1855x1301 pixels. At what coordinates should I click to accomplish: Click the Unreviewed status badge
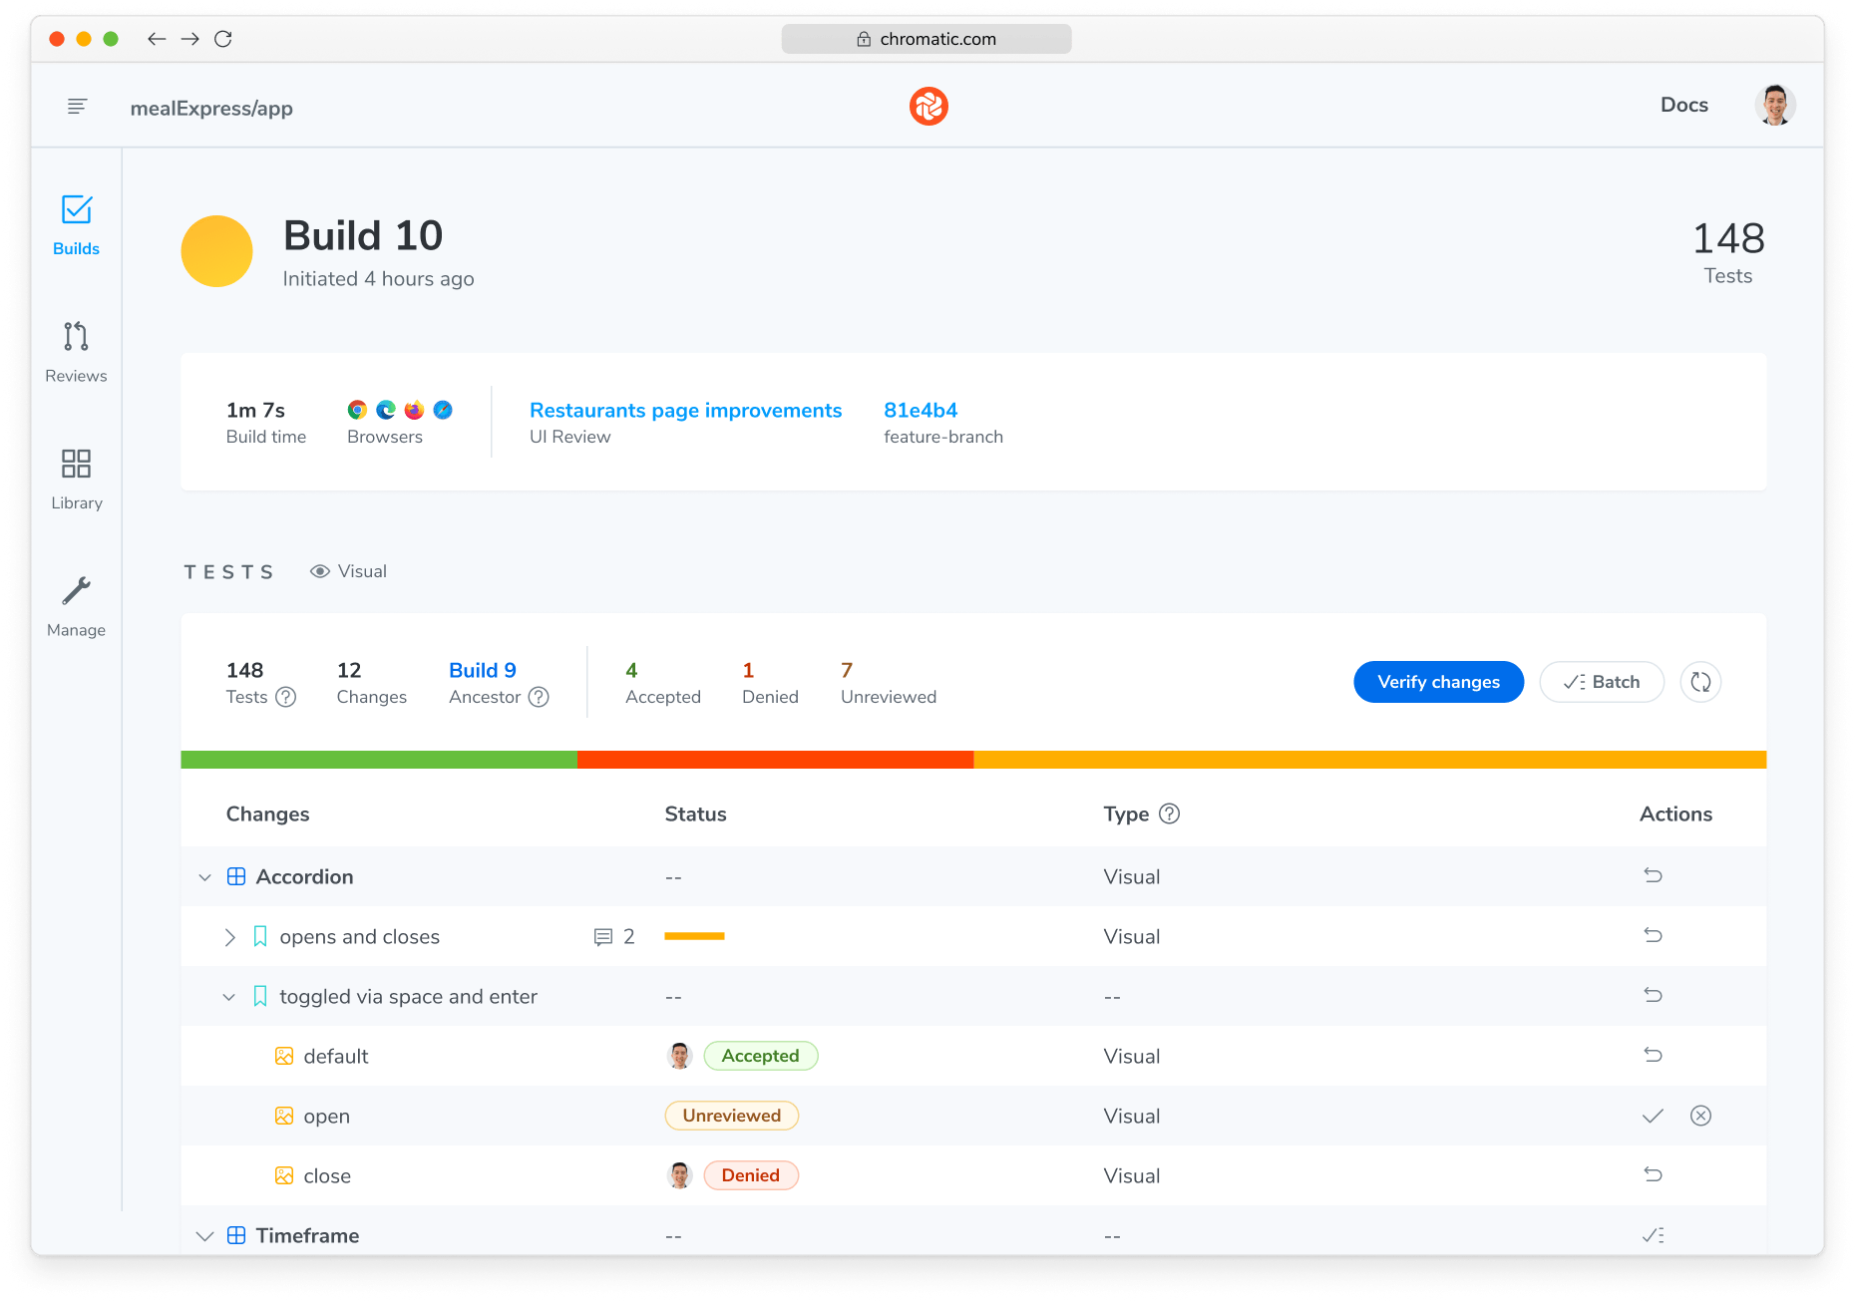pos(731,1116)
